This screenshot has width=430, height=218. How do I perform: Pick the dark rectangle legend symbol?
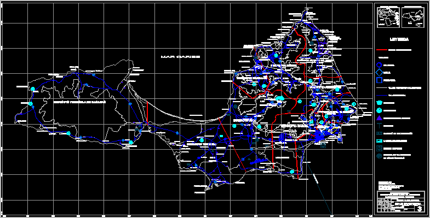[379, 133]
